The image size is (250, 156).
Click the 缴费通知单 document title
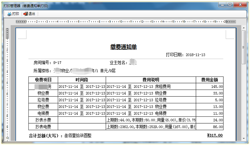(x=123, y=47)
